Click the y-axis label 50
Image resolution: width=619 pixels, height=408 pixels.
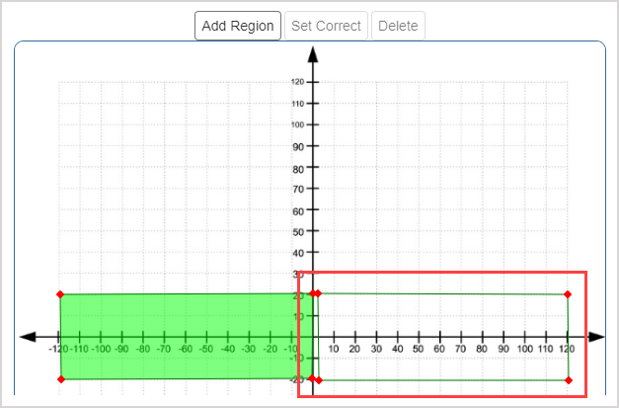tap(298, 232)
